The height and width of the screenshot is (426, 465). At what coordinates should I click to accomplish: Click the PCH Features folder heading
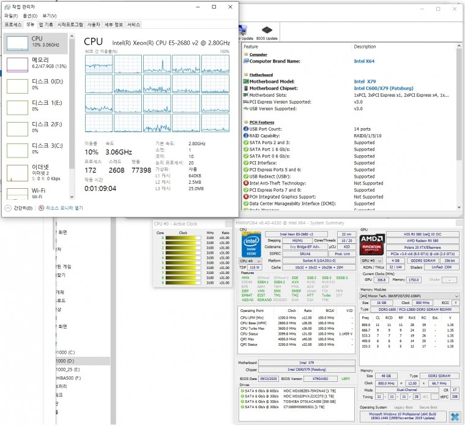[x=262, y=122]
